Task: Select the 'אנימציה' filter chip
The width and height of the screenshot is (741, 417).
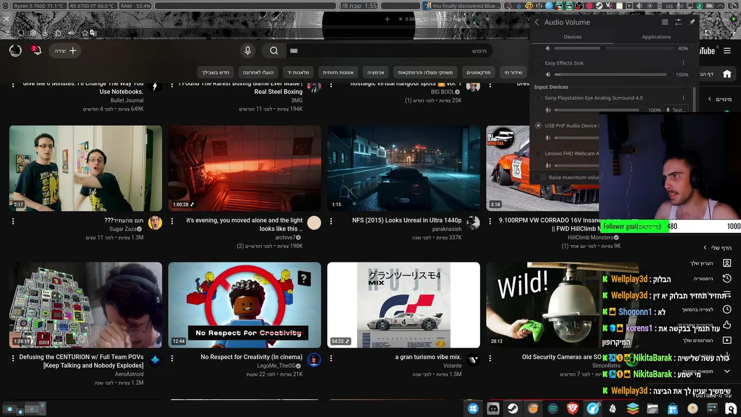Action: coord(376,72)
